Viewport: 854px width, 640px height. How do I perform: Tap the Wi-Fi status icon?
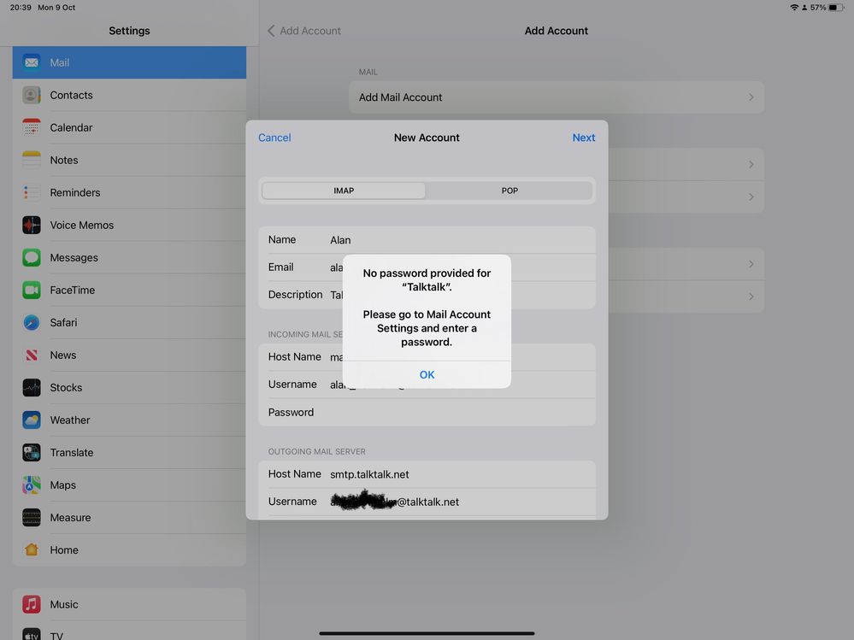pyautogui.click(x=794, y=8)
